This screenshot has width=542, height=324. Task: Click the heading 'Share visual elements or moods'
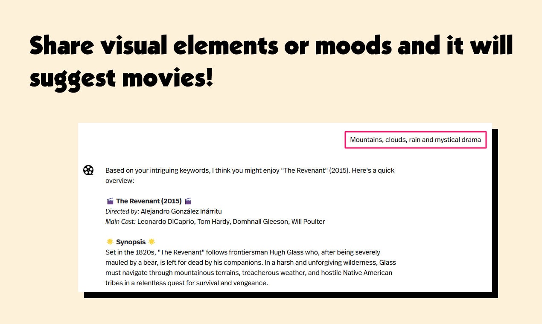coord(271,63)
